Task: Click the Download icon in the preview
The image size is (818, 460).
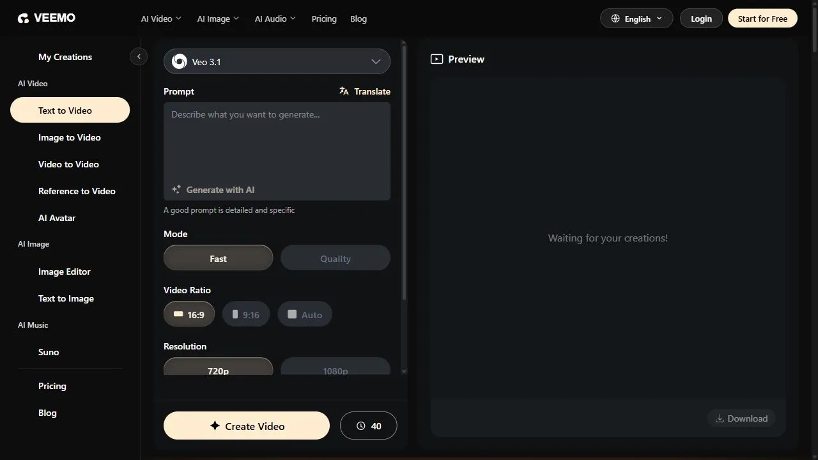Action: (720, 418)
